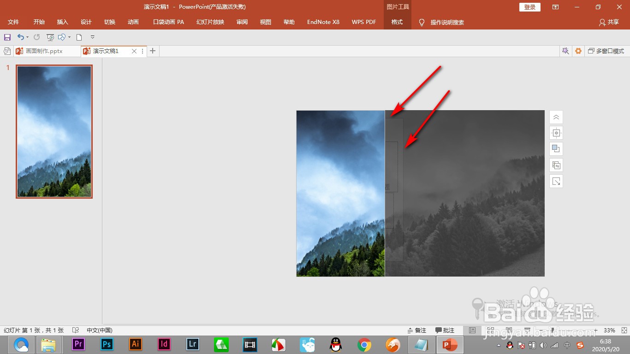630x354 pixels.
Task: Open Google Chrome from the taskbar
Action: [364, 344]
